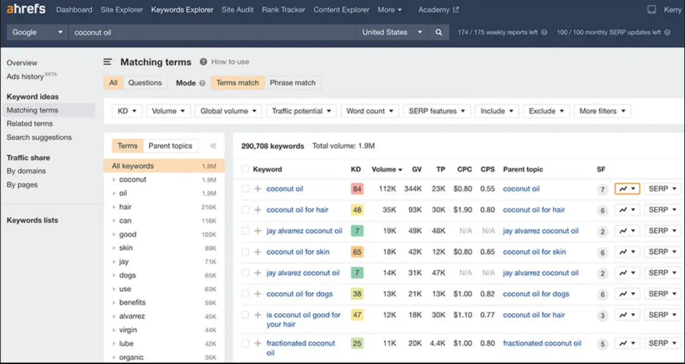The width and height of the screenshot is (685, 364).
Task: Open the Academy link in the top bar
Action: click(439, 10)
